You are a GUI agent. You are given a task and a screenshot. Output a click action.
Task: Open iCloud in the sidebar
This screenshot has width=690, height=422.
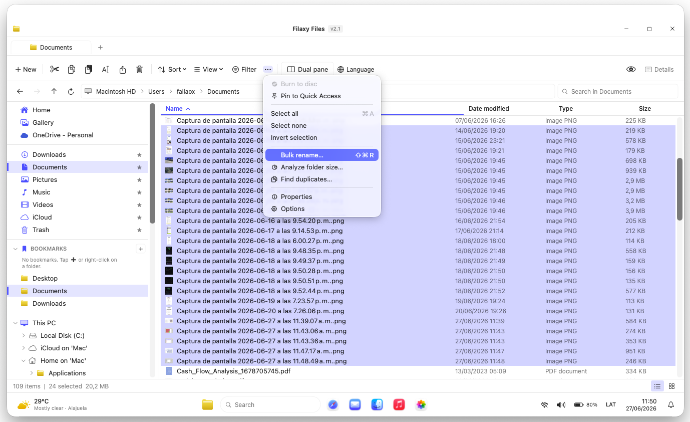(x=78, y=218)
